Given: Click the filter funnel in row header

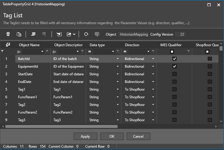Looking at the screenshot, I should point(2,51).
